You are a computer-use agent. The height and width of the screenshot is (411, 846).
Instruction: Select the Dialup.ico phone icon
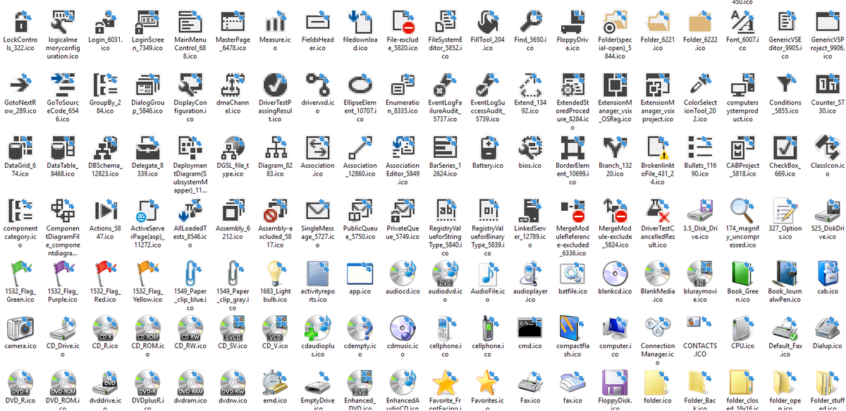point(827,327)
